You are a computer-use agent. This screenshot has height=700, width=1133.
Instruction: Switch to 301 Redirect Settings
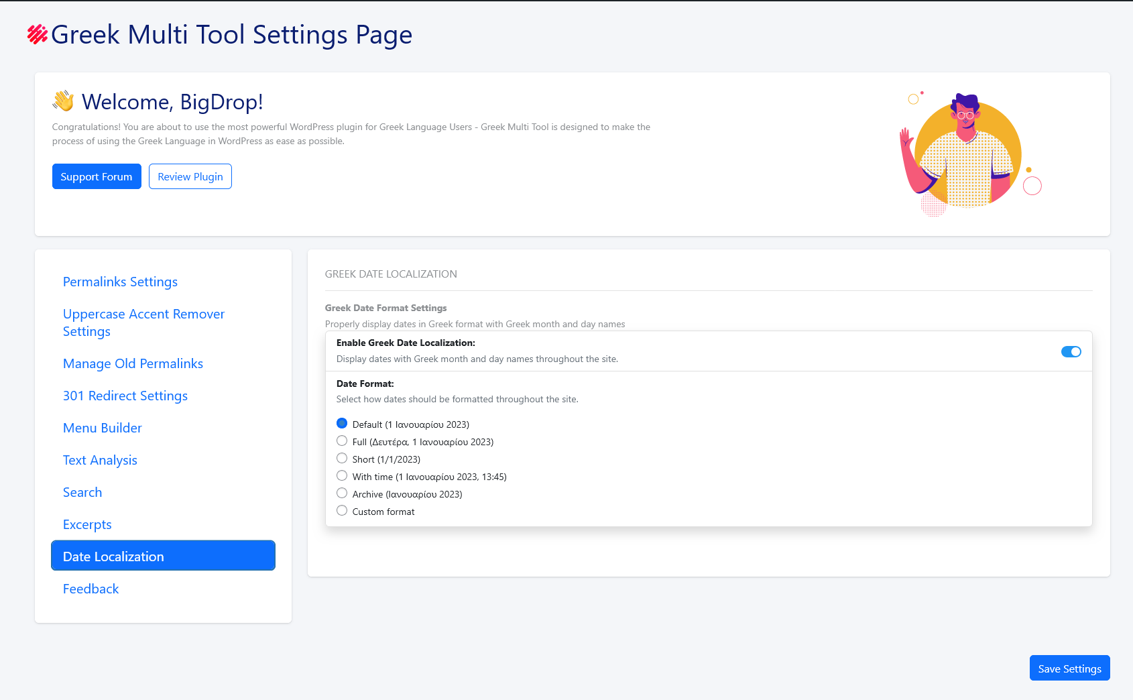[x=125, y=396]
